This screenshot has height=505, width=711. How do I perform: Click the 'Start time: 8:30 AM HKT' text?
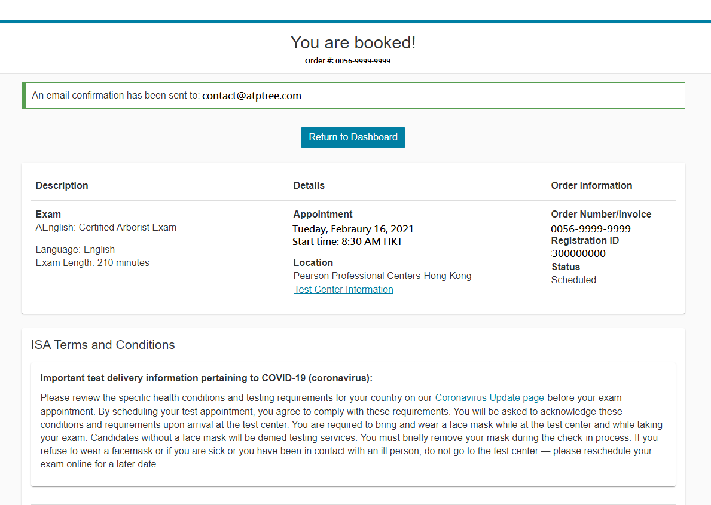347,241
